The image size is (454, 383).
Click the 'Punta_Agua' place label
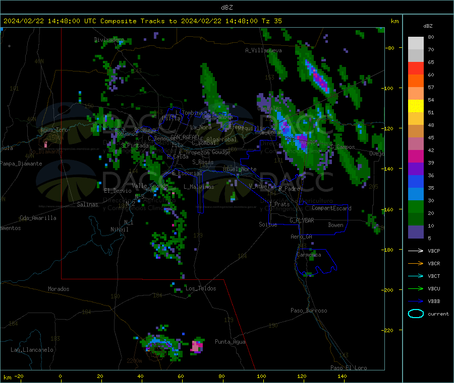click(x=230, y=342)
